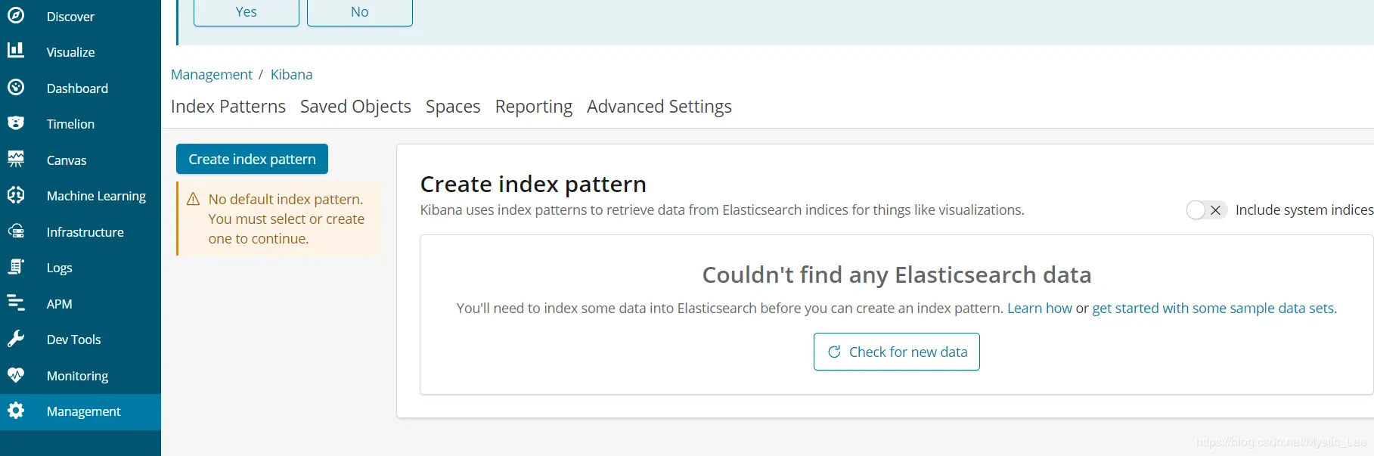1374x456 pixels.
Task: Switch to the Advanced Settings tab
Action: click(x=659, y=107)
